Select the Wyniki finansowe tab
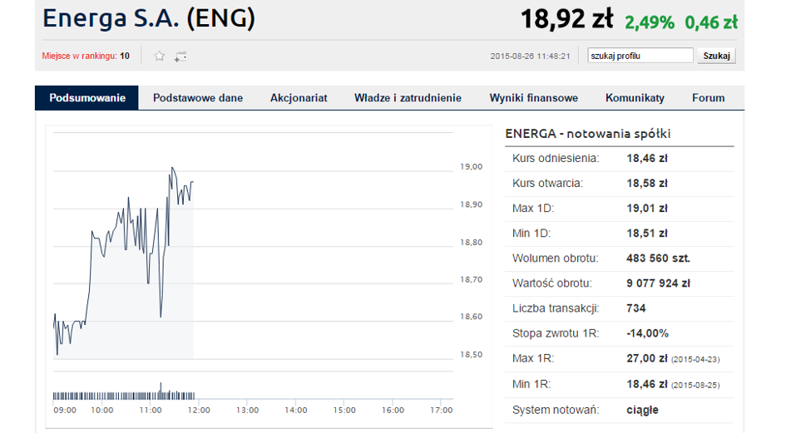 click(534, 98)
